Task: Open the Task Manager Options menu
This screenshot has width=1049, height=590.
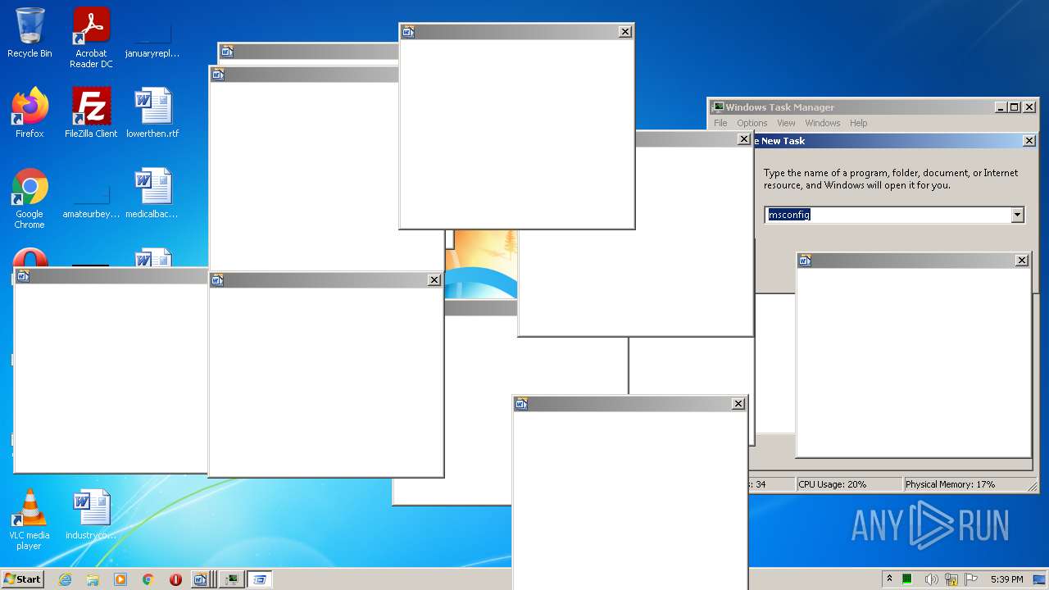Action: 752,123
